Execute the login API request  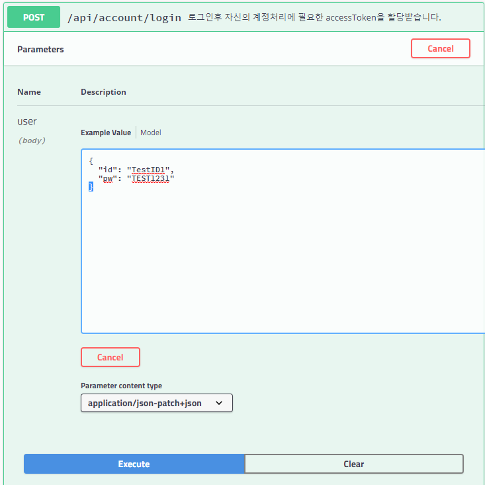[134, 464]
